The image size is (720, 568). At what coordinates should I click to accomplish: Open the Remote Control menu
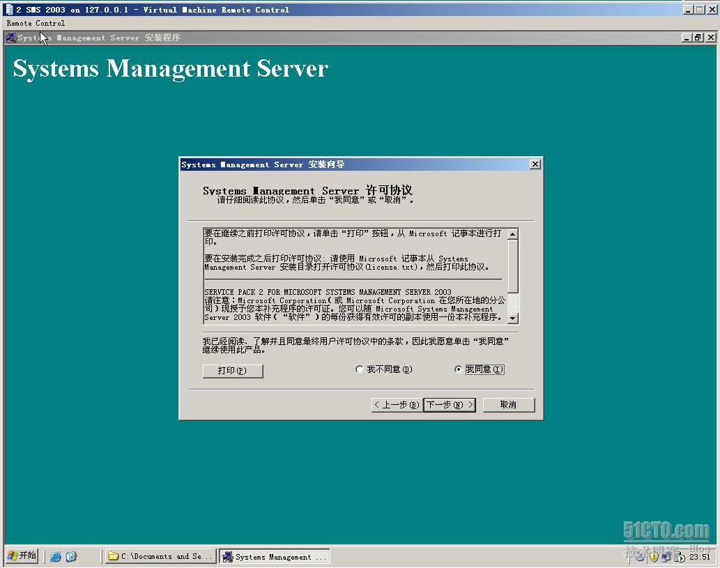36,23
